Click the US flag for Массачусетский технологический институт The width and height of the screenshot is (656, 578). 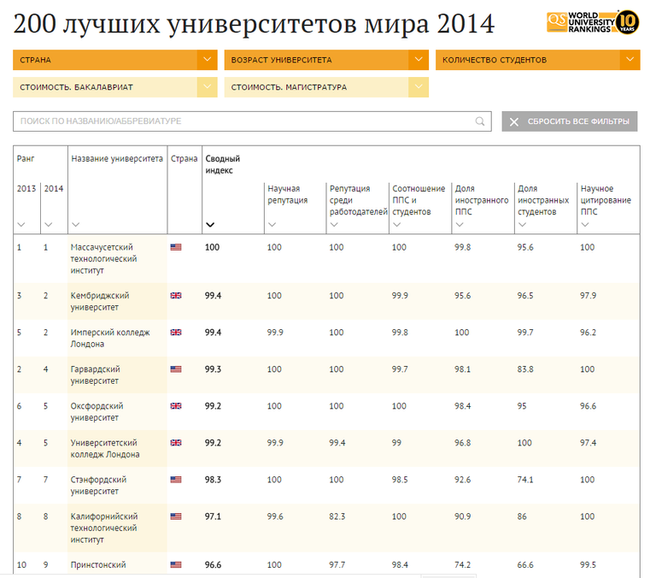(x=176, y=247)
